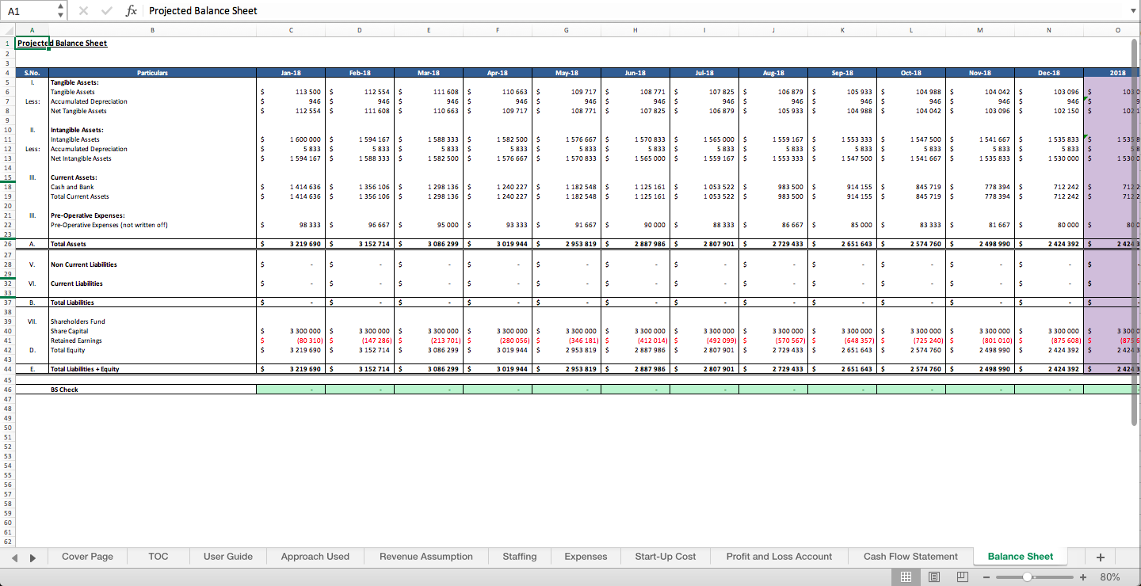Switch to Page Layout view icon
The image size is (1141, 586).
tap(934, 577)
